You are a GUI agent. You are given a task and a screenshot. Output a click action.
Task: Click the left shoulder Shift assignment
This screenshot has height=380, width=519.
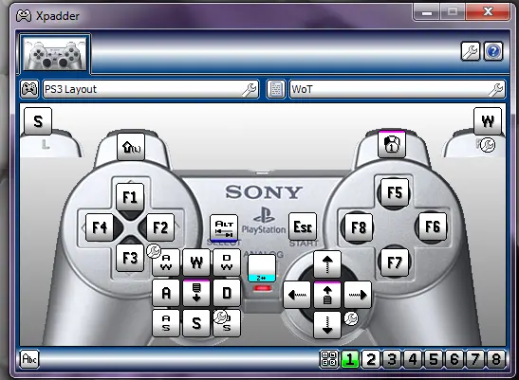[131, 147]
